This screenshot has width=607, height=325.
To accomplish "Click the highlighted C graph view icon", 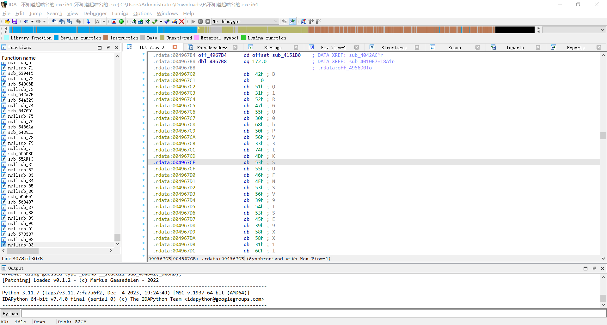I will (292, 21).
